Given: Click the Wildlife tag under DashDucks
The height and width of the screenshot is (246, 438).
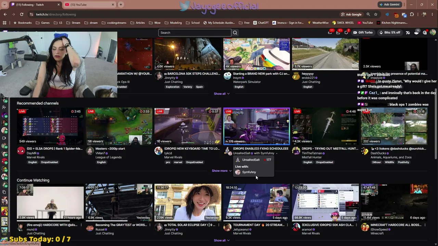Looking at the screenshot, I should click(389, 162).
